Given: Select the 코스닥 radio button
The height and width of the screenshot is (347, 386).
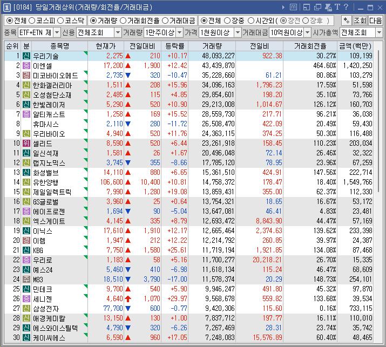Looking at the screenshot, I should (60, 21).
